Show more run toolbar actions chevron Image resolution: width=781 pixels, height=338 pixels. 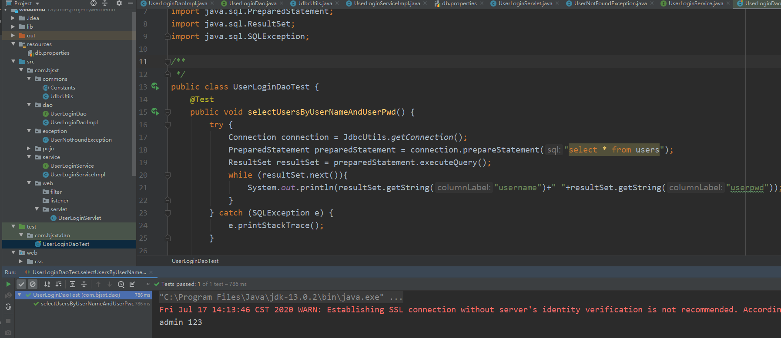point(148,284)
